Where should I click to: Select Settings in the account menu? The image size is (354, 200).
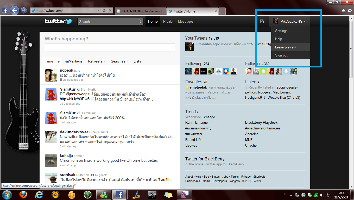point(281,31)
